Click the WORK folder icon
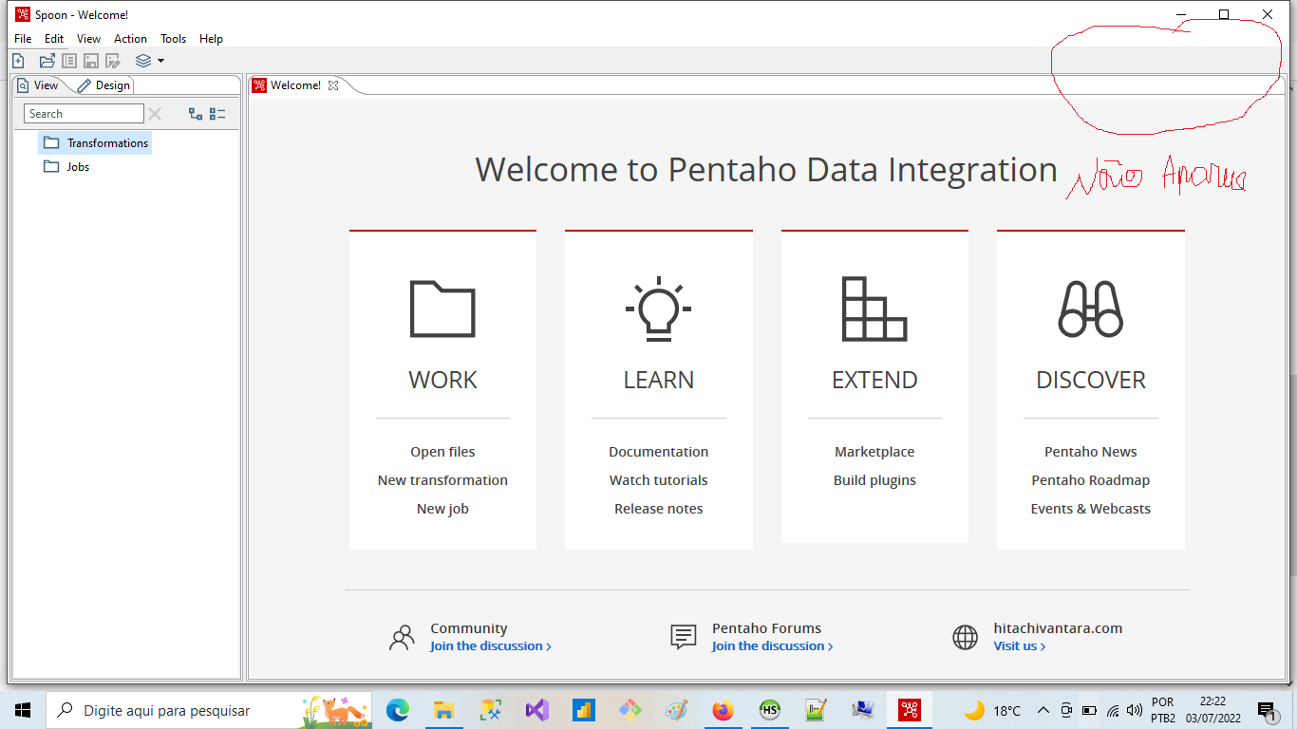The image size is (1297, 729). 442,308
